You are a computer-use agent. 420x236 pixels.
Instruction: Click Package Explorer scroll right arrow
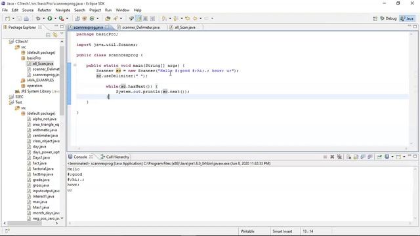57,223
